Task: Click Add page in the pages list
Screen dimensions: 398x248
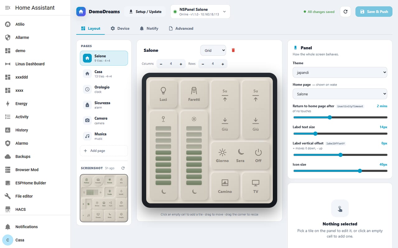Action: (104, 151)
